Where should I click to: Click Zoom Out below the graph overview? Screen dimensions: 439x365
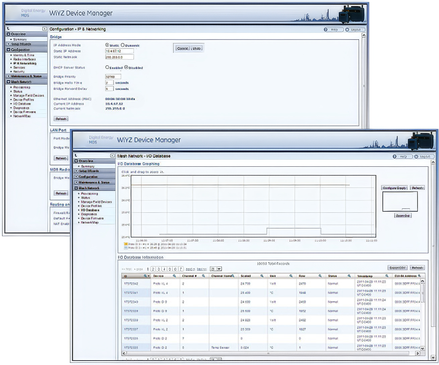(403, 216)
